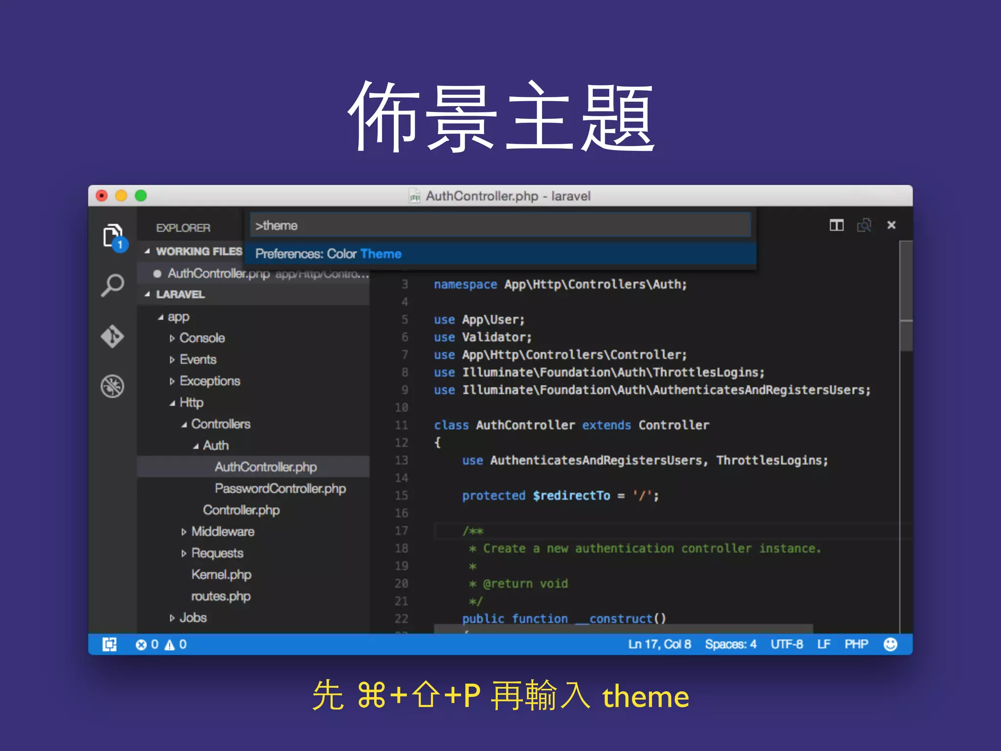Click the editor vertical scrollbar thumb

point(906,296)
